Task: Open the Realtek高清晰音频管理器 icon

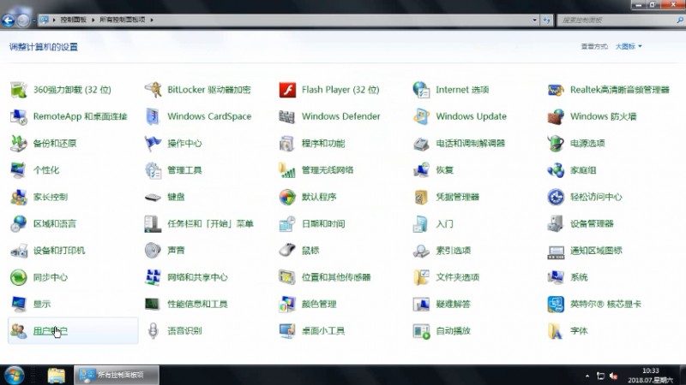Action: 556,90
